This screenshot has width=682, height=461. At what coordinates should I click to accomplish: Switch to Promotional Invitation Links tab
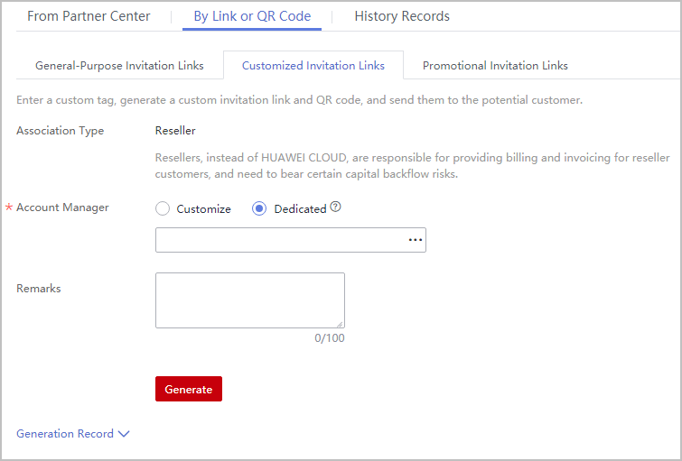point(495,66)
